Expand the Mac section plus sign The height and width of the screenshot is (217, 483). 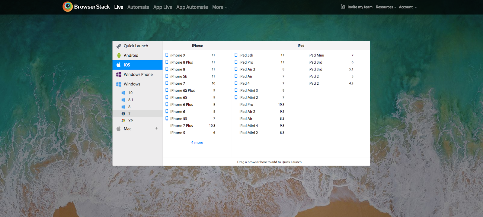(x=156, y=128)
